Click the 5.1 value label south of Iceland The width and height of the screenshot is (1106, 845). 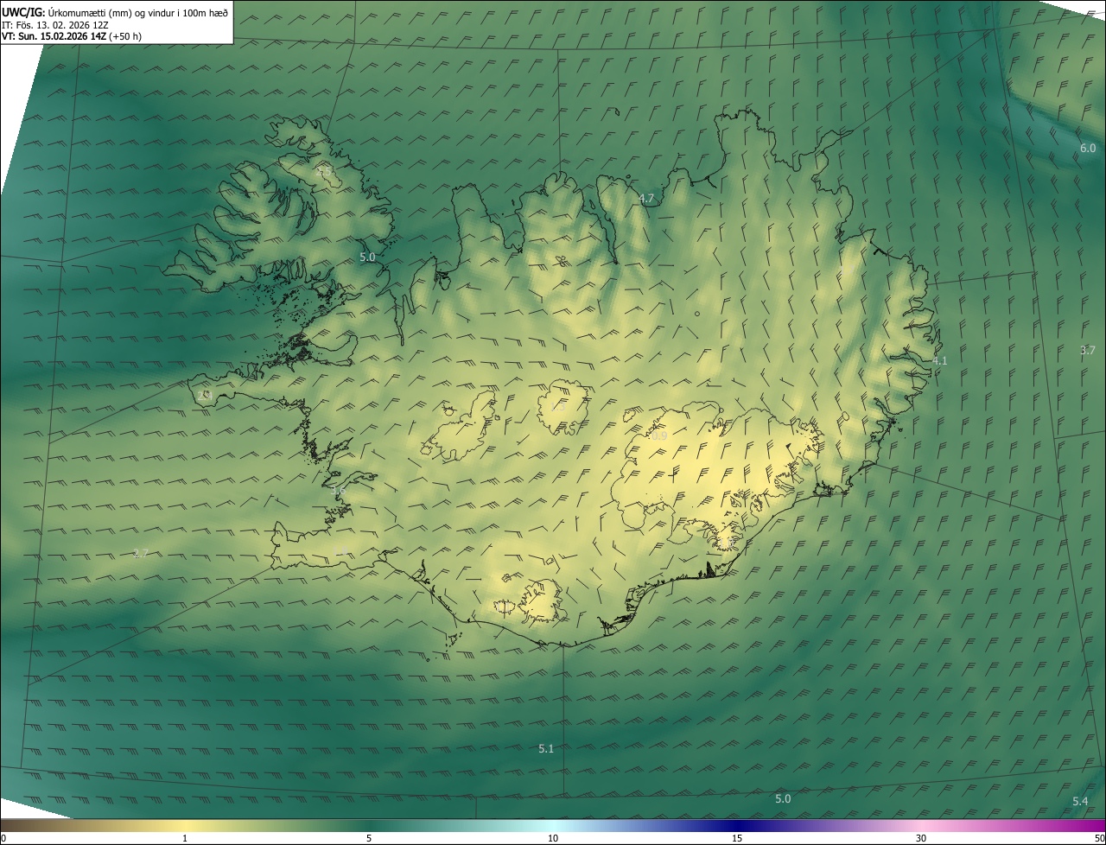click(x=546, y=748)
